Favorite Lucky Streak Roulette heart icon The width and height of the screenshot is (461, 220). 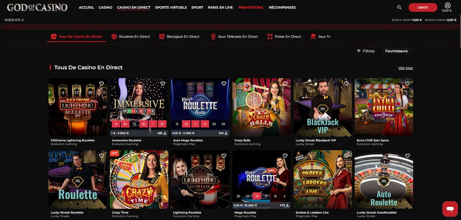coord(101,155)
